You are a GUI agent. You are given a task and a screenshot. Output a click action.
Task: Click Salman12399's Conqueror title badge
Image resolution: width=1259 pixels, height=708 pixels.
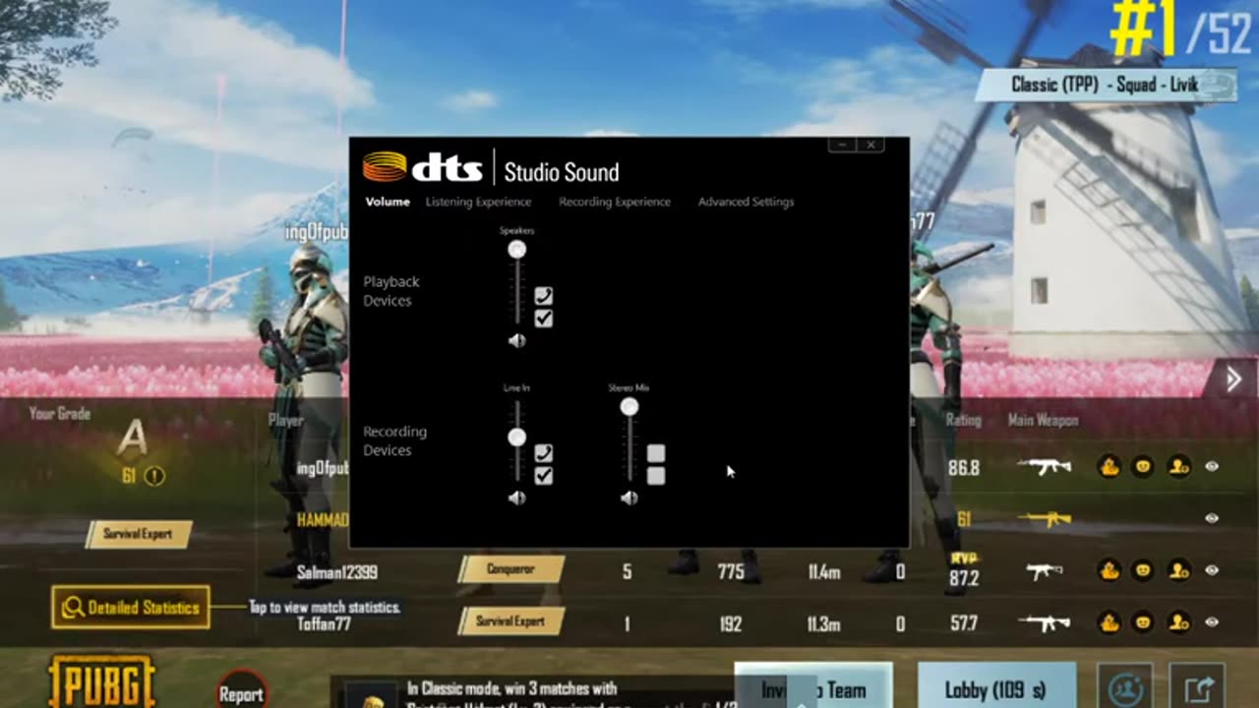[x=510, y=569]
